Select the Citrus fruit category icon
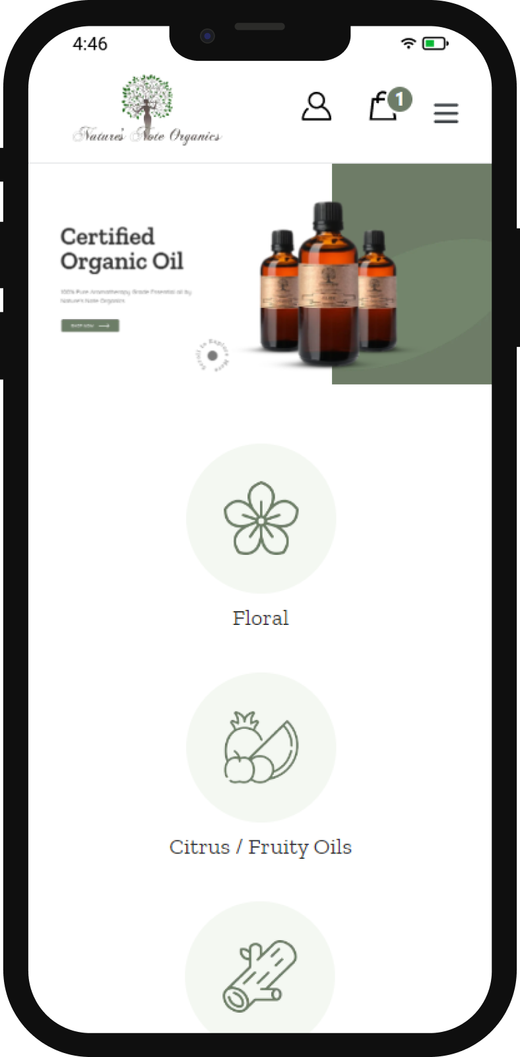This screenshot has width=520, height=1057. coord(261,747)
